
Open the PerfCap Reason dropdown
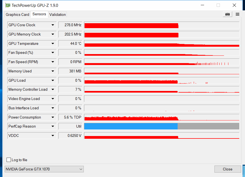(x=53, y=126)
